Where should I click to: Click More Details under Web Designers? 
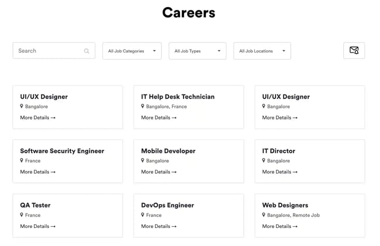[279, 226]
